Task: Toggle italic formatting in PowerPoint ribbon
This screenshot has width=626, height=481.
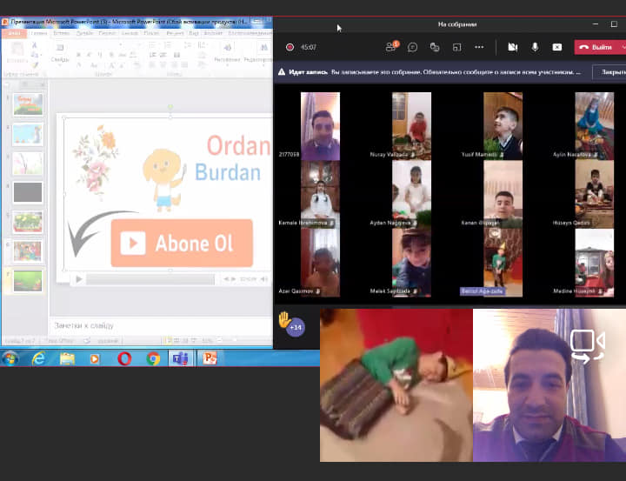Action: (x=89, y=55)
